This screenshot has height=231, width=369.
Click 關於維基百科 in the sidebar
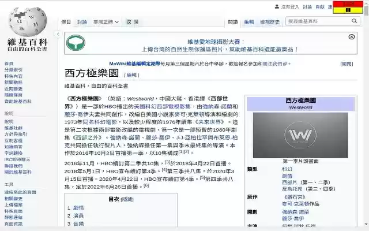click(18, 172)
